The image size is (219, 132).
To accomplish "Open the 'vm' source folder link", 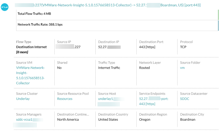I will click(x=182, y=68).
